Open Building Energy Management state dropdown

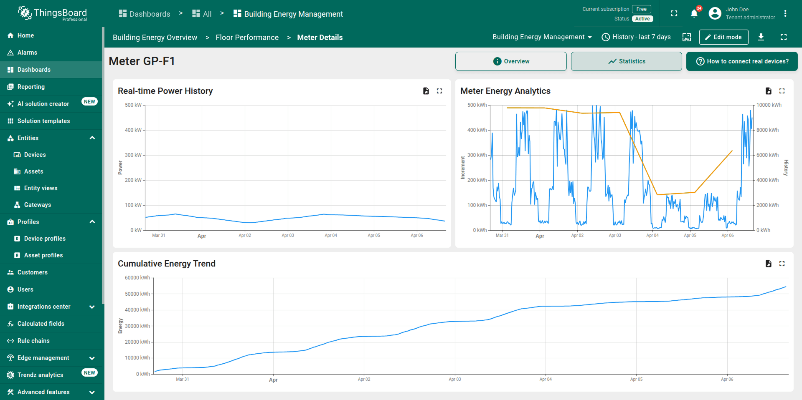[542, 37]
